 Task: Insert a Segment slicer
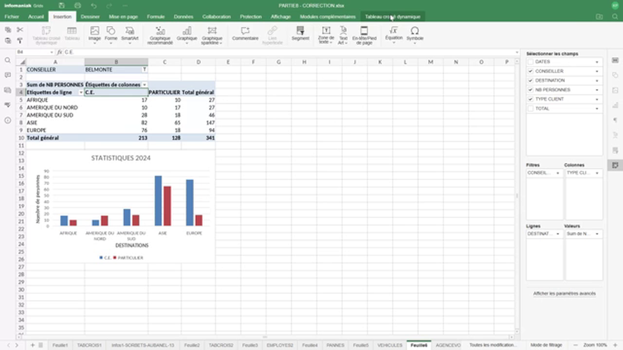pos(300,34)
